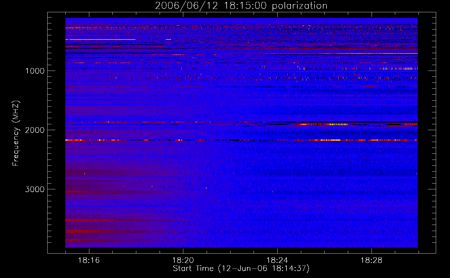Click the plot title '2006/06/12 18:15:00 polarization'

pos(241,6)
